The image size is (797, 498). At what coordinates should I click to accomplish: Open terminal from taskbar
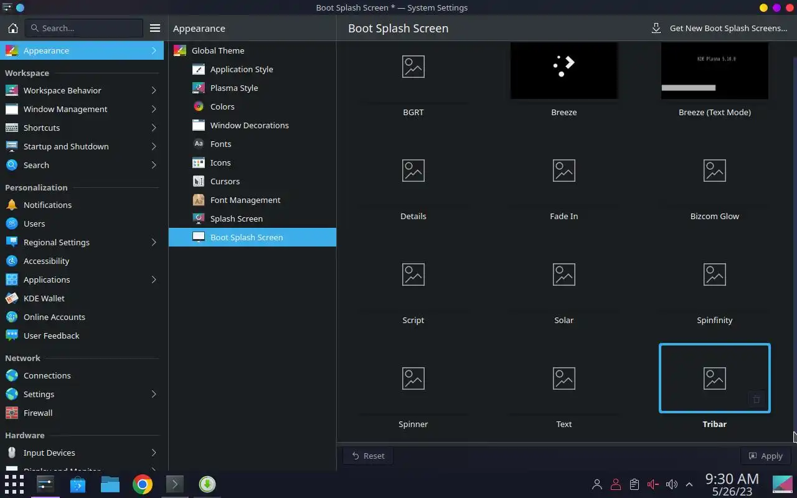tap(175, 484)
